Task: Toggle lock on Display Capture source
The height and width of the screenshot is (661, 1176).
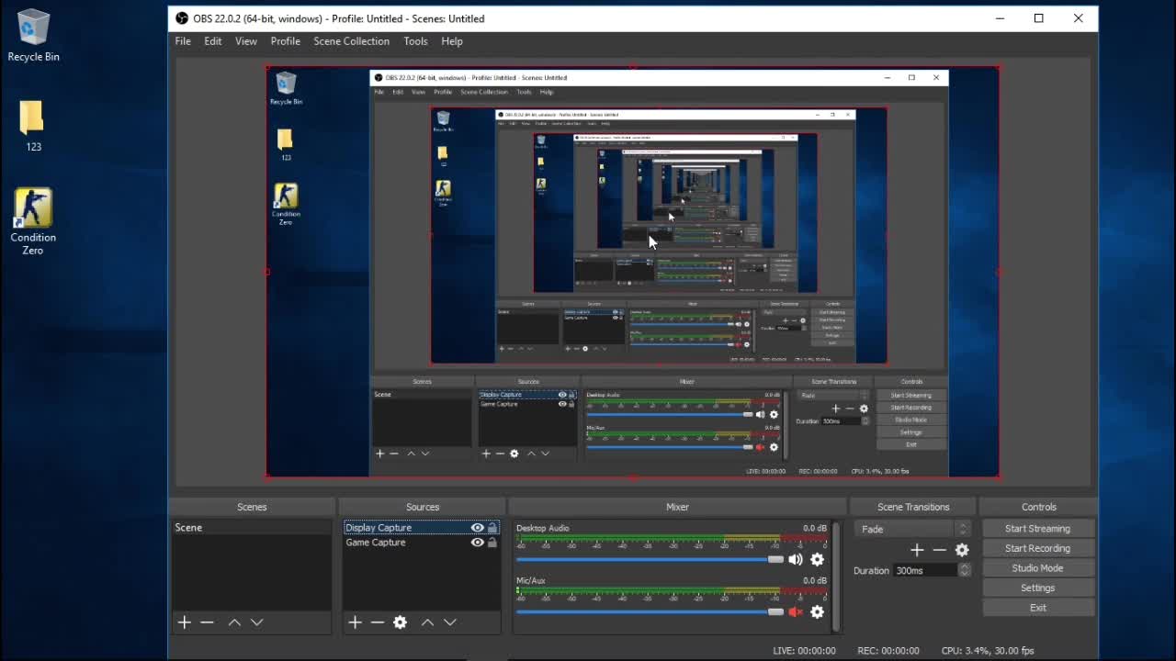Action: [x=492, y=528]
